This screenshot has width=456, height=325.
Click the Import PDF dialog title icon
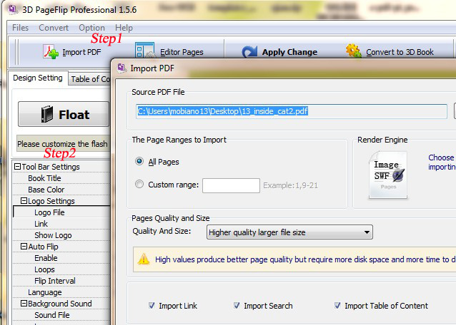point(122,68)
